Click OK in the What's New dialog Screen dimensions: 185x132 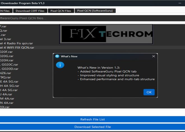pyautogui.click(x=149, y=92)
